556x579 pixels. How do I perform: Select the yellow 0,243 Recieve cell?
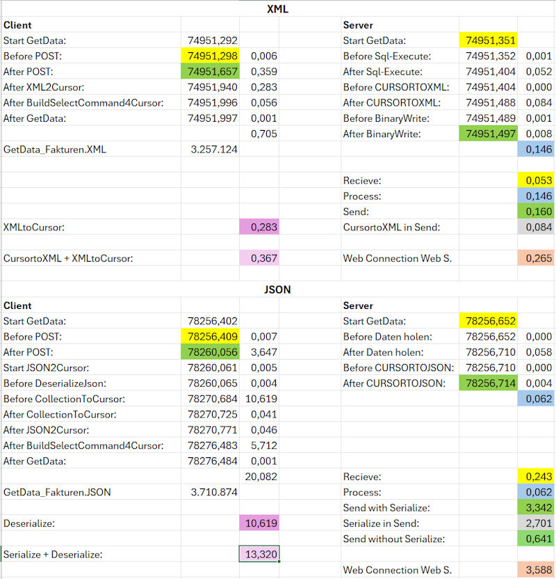pyautogui.click(x=536, y=477)
